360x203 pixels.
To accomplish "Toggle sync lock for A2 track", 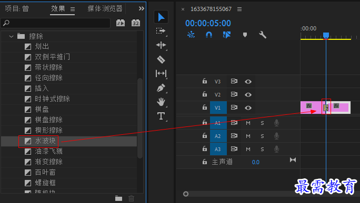I will pyautogui.click(x=234, y=136).
